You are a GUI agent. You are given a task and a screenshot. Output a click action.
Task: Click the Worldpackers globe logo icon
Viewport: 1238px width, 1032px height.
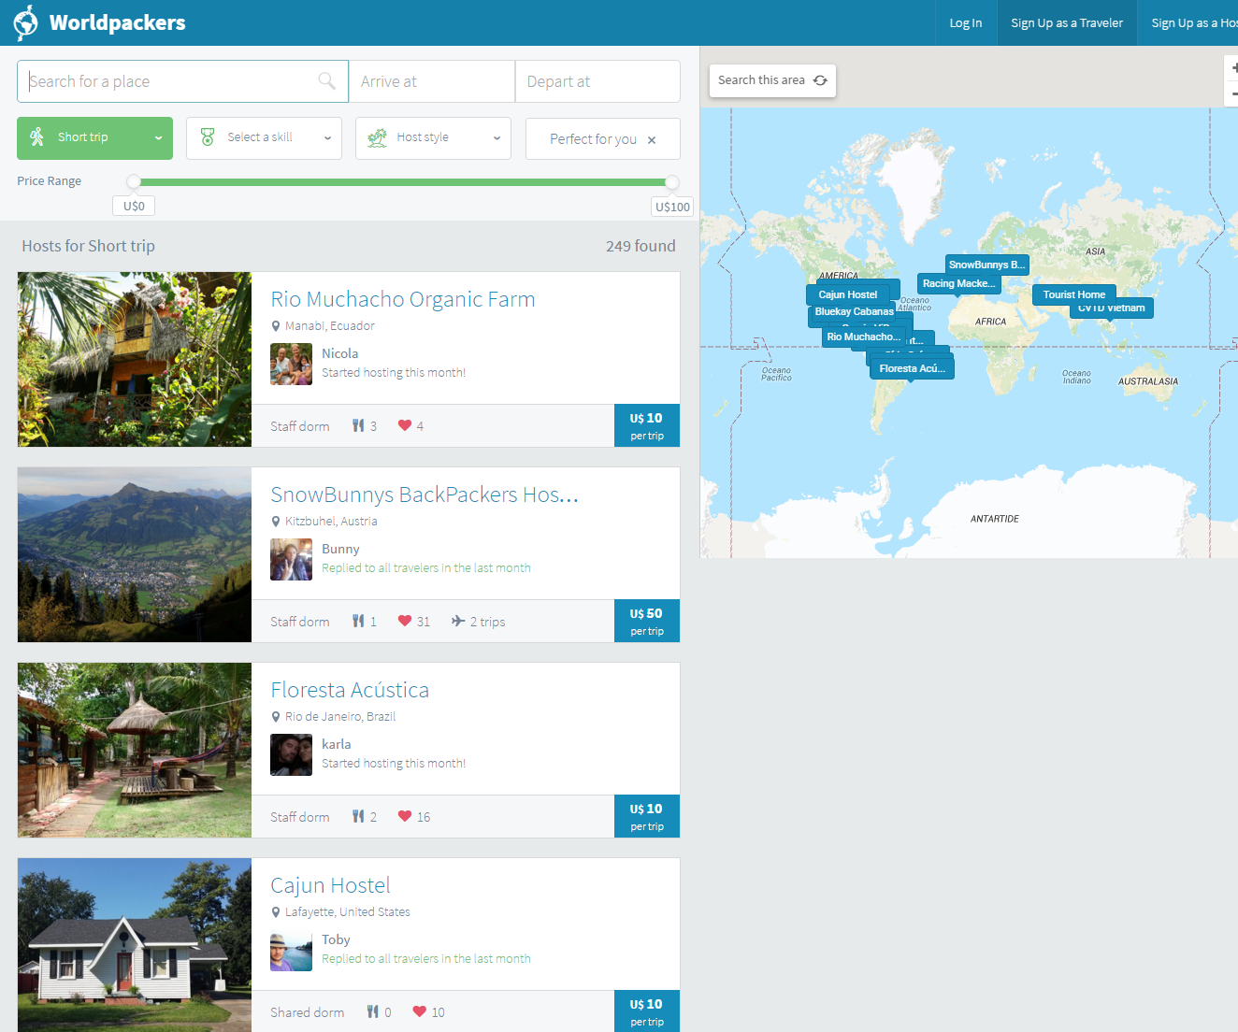(26, 22)
